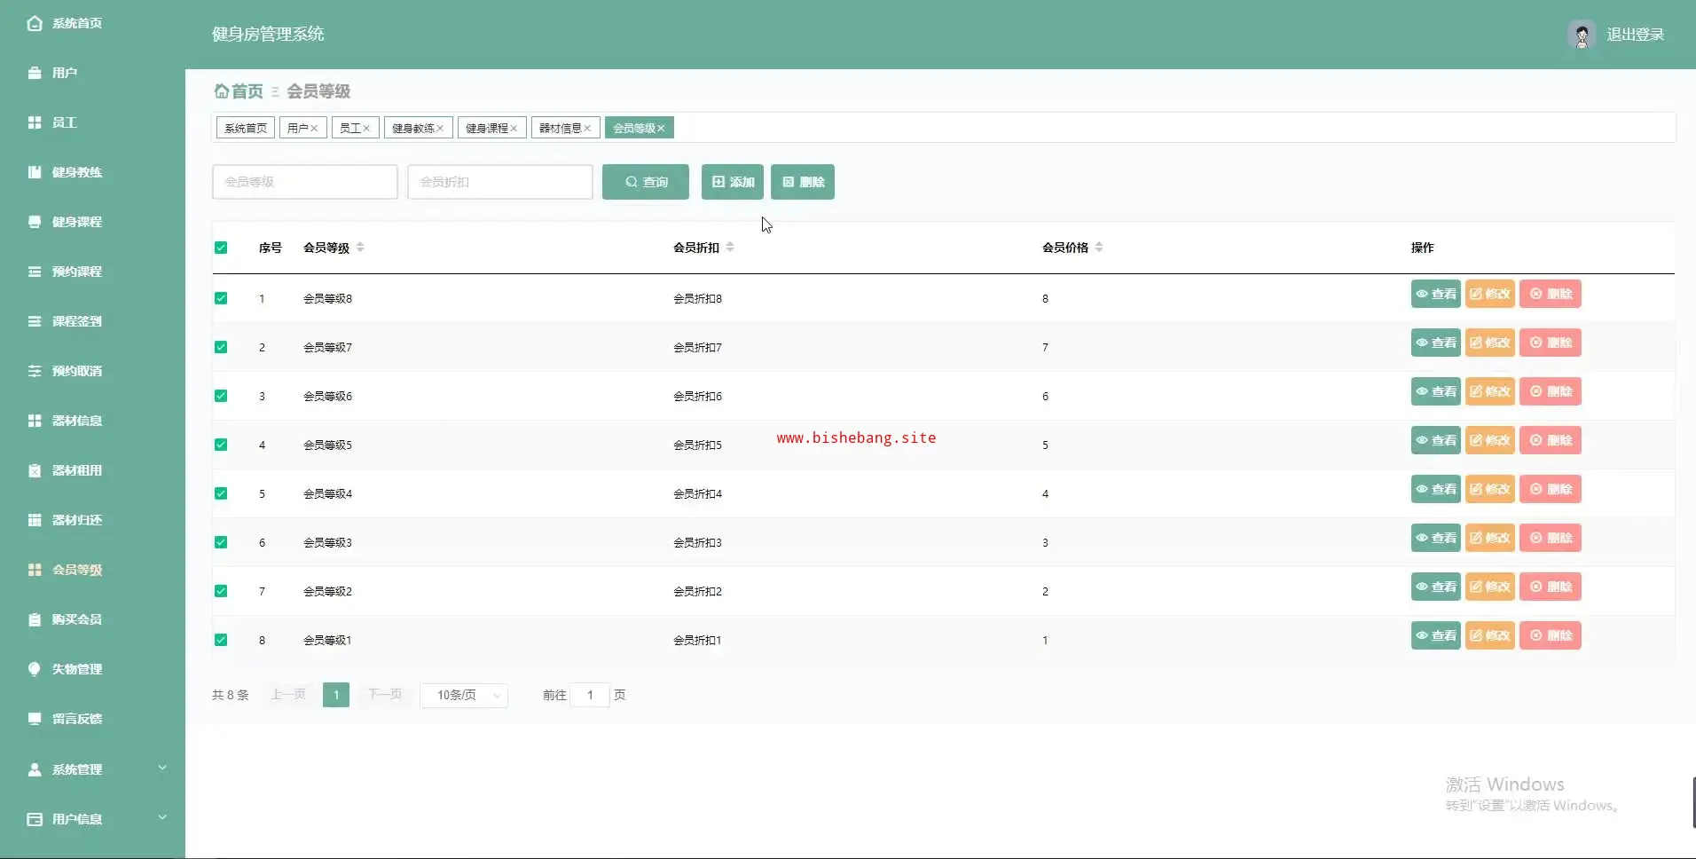Click the 系统首页 home icon in sidebar
The width and height of the screenshot is (1696, 859).
[x=35, y=23]
